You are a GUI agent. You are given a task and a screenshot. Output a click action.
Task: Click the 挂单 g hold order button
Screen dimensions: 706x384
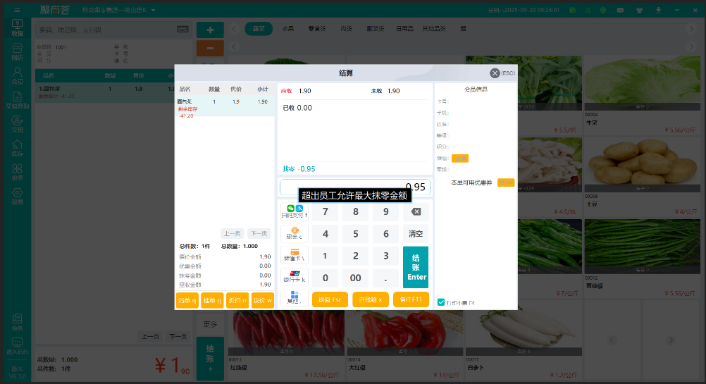[x=212, y=300]
